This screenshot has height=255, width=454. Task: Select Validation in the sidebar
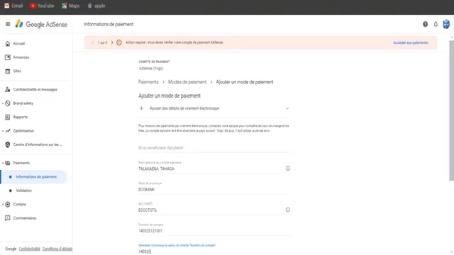point(23,191)
